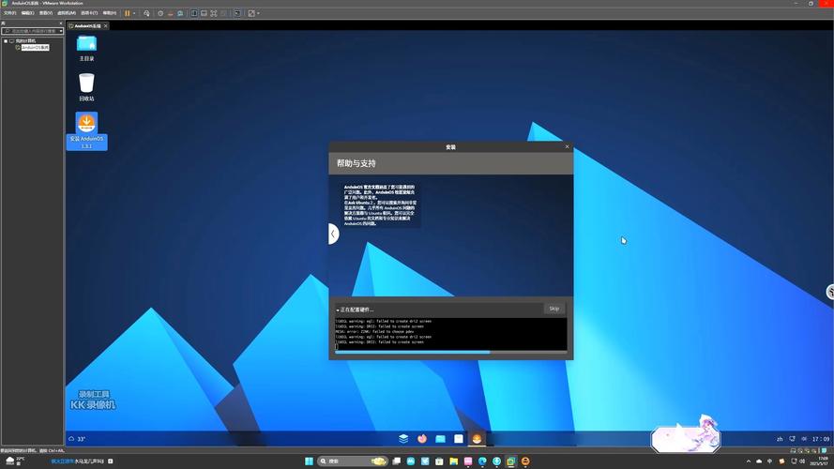This screenshot has height=469, width=834.
Task: Toggle the thumbnail bar view icon
Action: coord(204,13)
